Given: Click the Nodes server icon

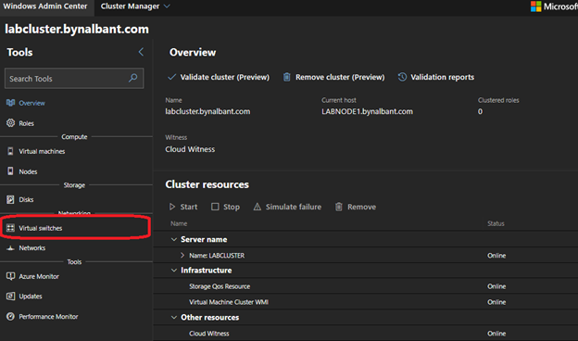Looking at the screenshot, I should click(11, 171).
